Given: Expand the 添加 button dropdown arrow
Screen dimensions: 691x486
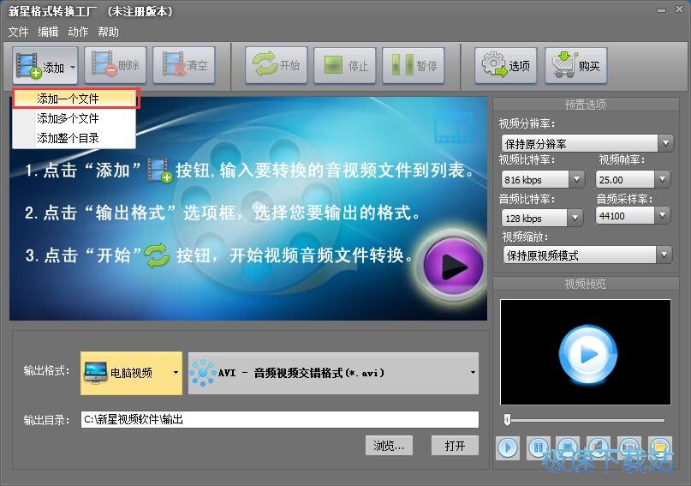Looking at the screenshot, I should (73, 67).
